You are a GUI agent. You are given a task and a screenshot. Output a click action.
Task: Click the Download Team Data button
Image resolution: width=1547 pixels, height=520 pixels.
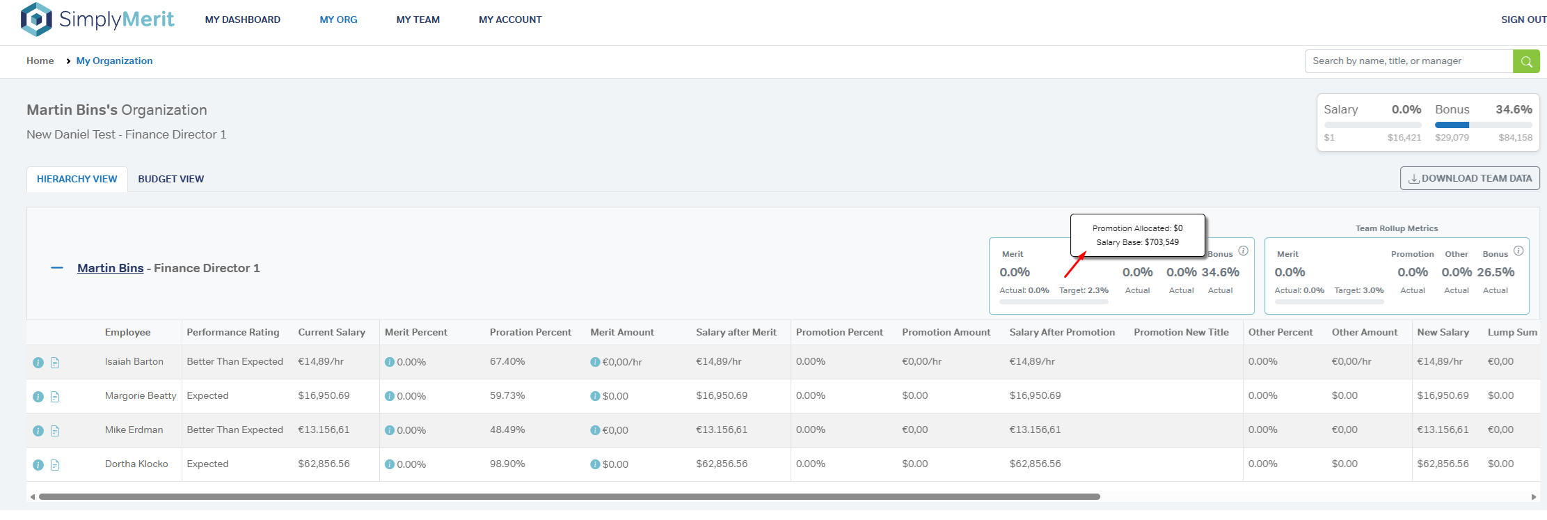(x=1469, y=178)
